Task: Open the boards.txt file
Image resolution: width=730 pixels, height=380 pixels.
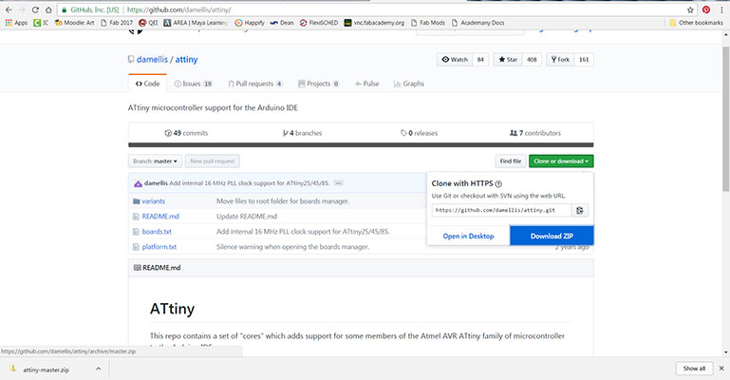Action: (157, 232)
